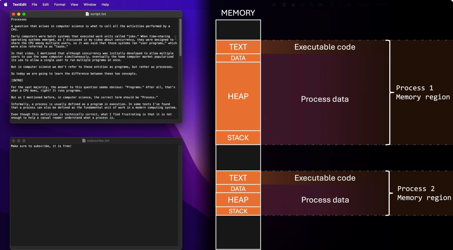Viewport: 453px width, 250px height.
Task: Select Process 2 STACK segment block
Action: click(238, 211)
